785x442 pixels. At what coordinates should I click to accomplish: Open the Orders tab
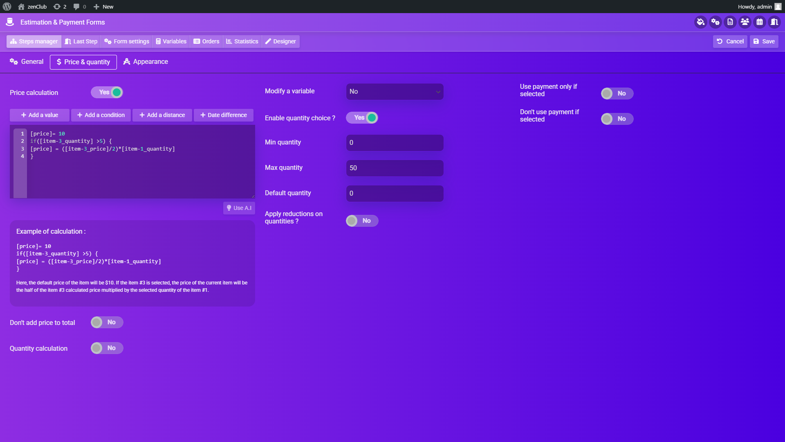[x=206, y=41]
